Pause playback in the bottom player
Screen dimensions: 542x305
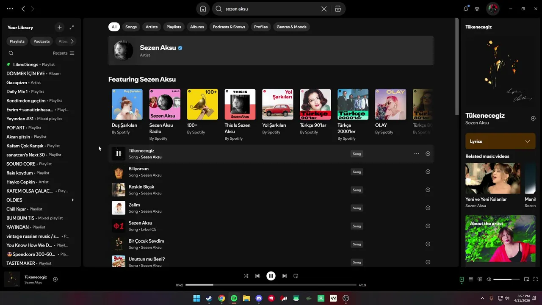[x=271, y=276]
